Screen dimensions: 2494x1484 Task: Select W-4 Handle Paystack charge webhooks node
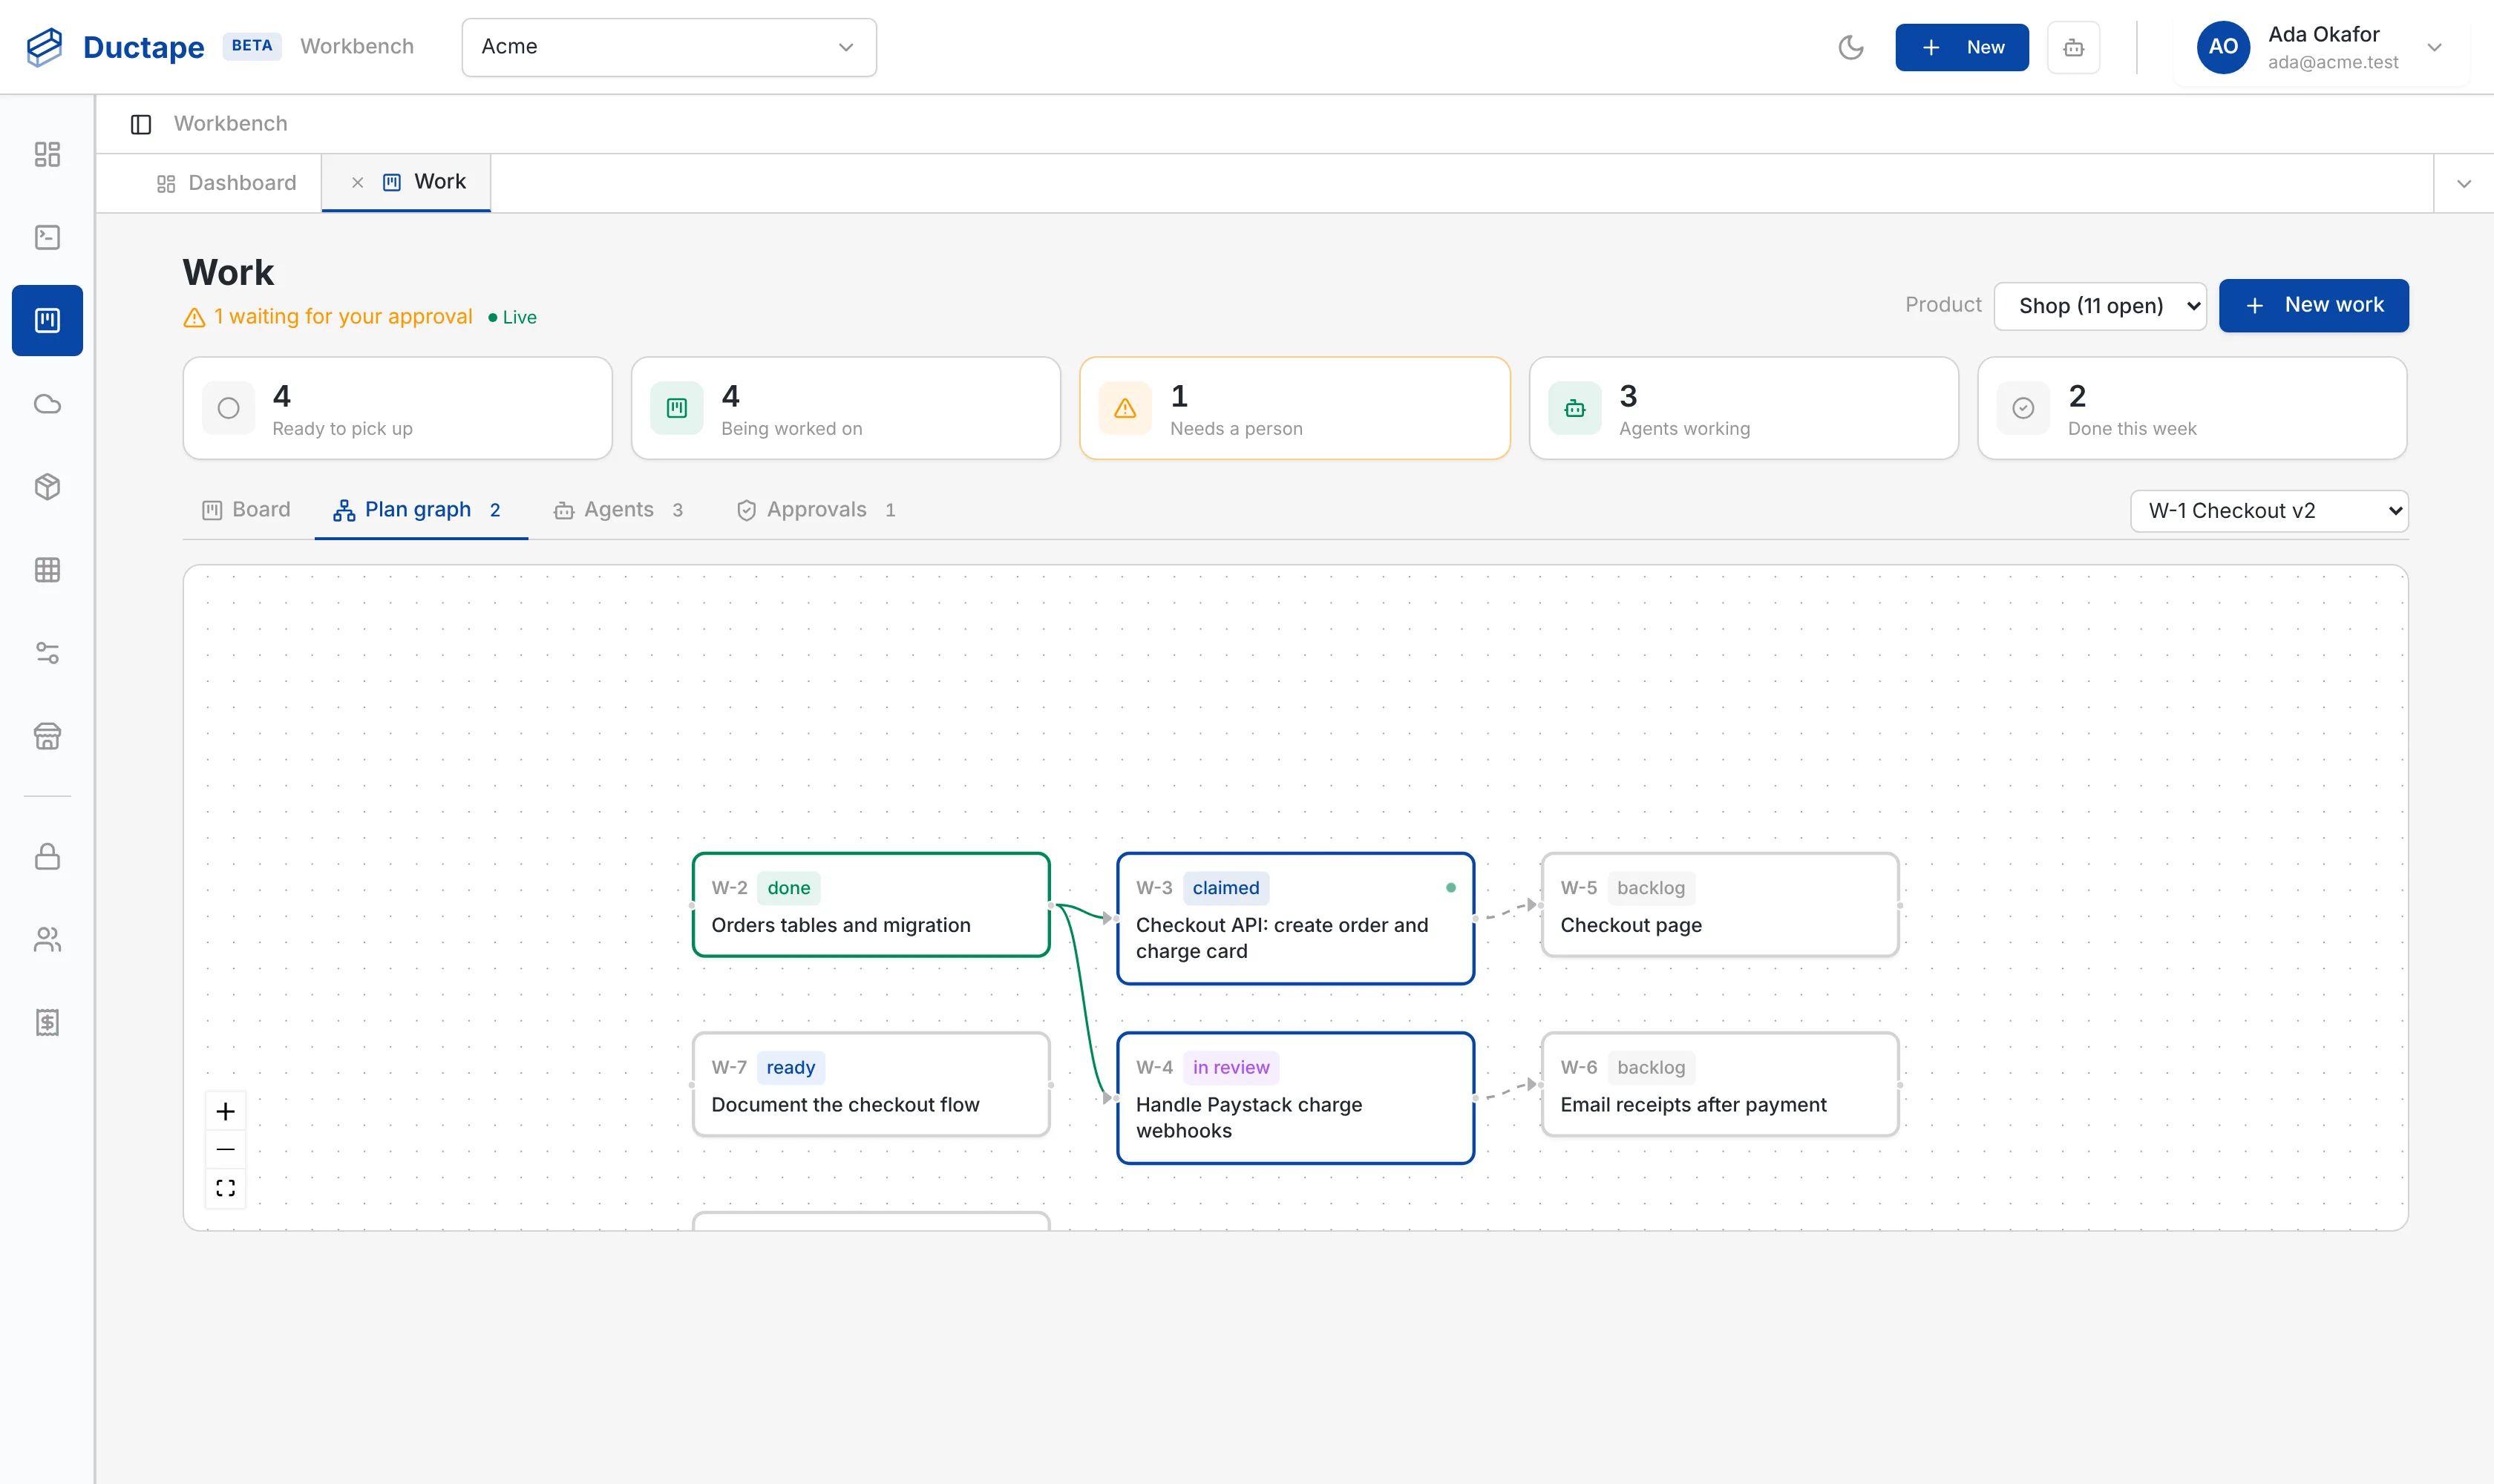(x=1295, y=1098)
